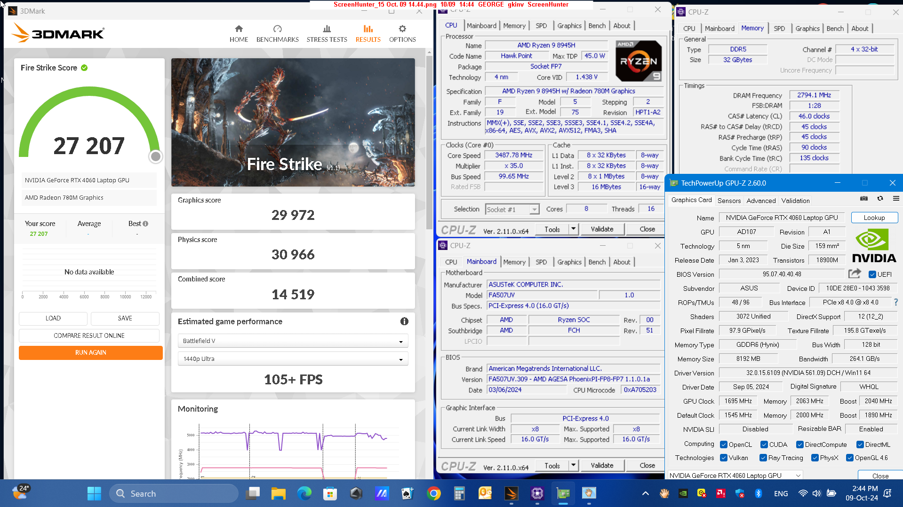The height and width of the screenshot is (507, 903).
Task: Click Lookup button in GPU-Z
Action: (874, 218)
